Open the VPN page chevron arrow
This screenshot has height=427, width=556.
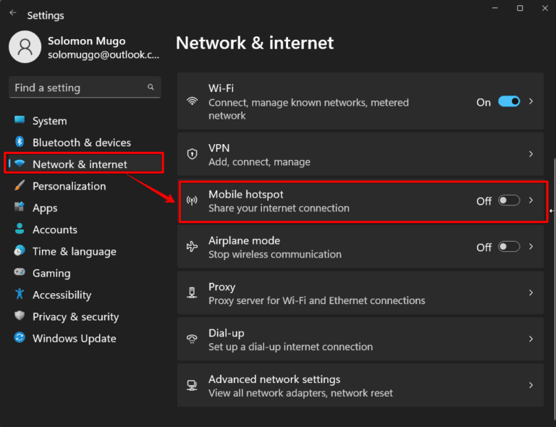coord(531,154)
